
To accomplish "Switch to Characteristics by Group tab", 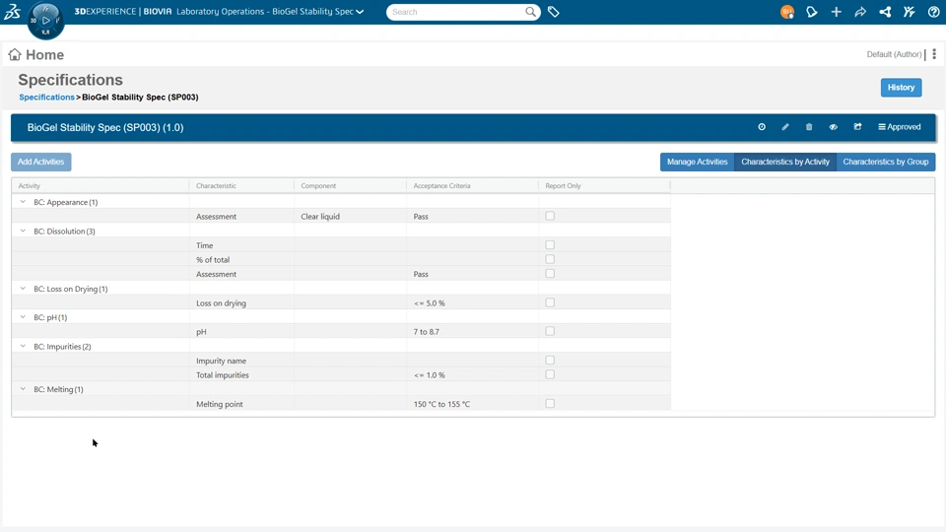I will click(886, 162).
